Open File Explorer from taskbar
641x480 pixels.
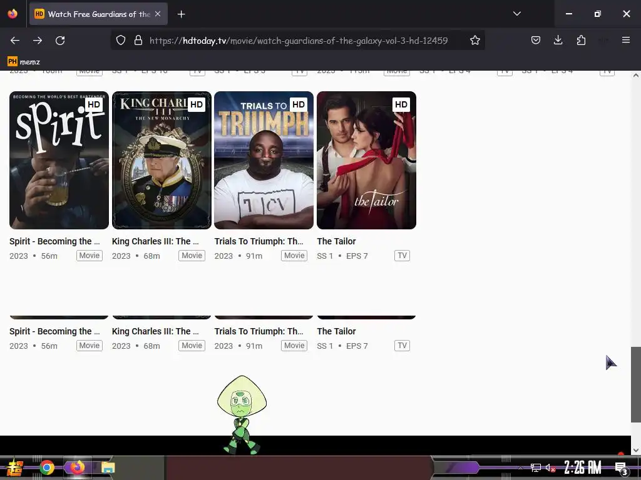(108, 467)
